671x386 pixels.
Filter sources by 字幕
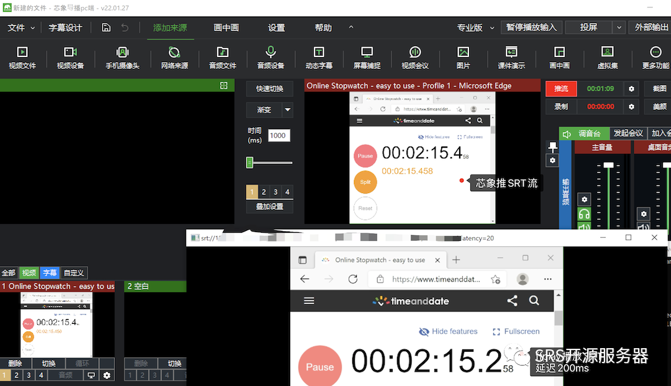[x=50, y=272]
